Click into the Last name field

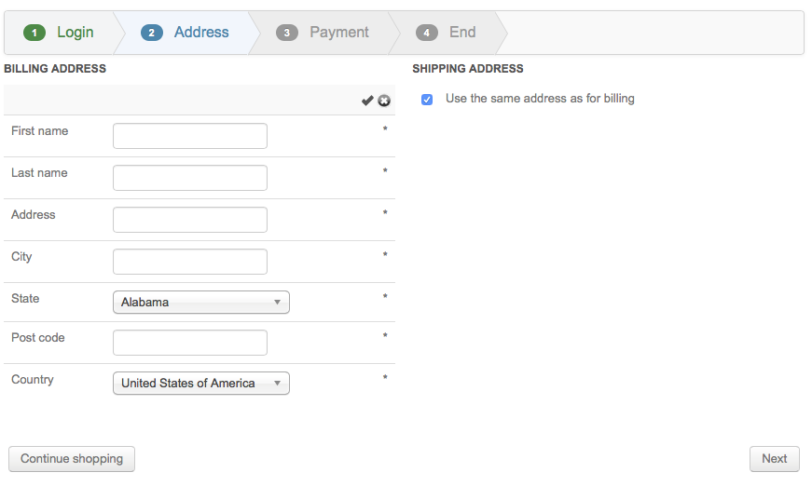189,178
